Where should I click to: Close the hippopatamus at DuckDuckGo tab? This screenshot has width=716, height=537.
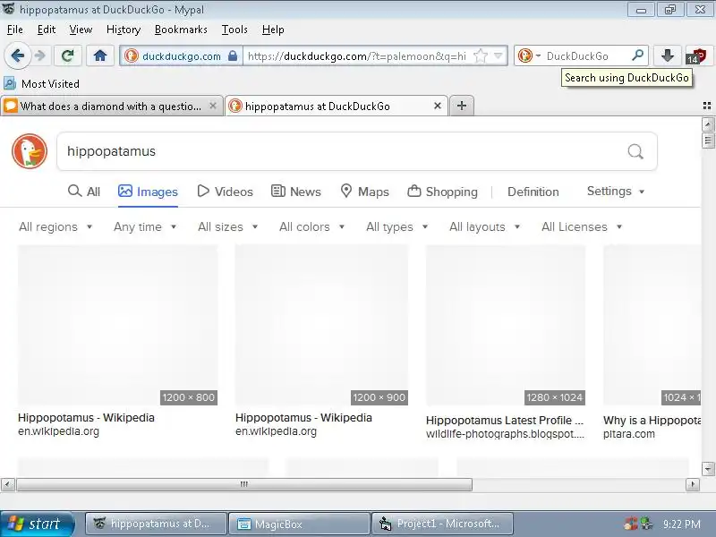437,106
